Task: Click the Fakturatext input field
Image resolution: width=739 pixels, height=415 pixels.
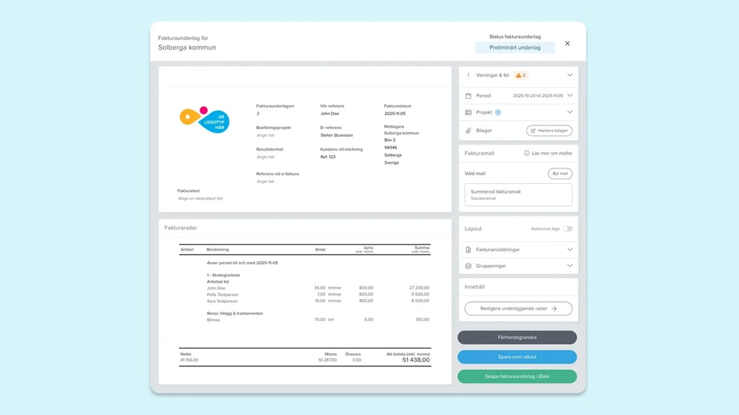Action: point(200,199)
